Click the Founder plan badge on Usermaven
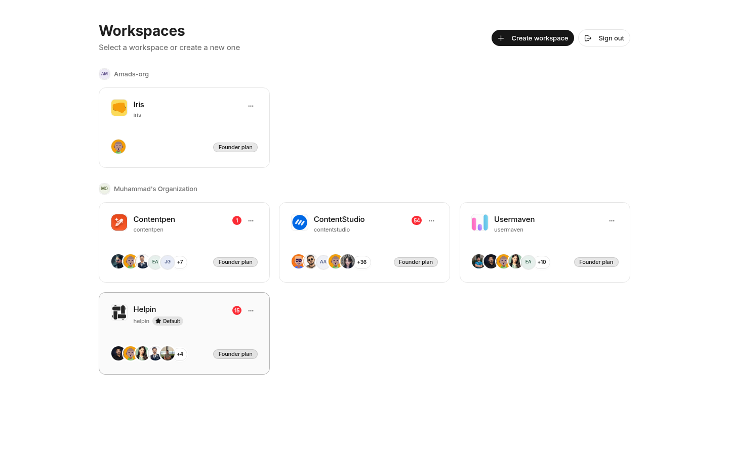 [596, 262]
